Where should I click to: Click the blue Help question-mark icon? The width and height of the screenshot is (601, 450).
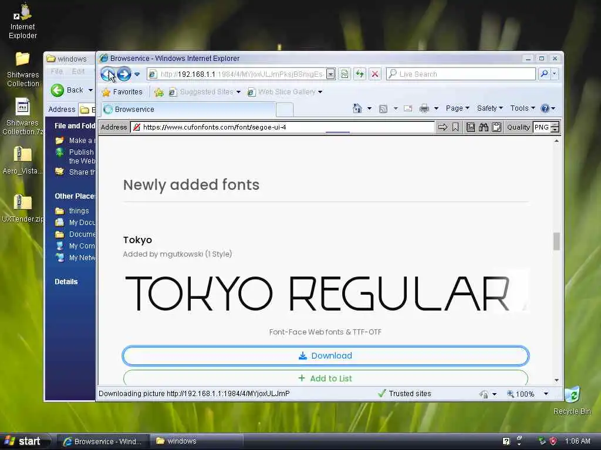click(545, 108)
